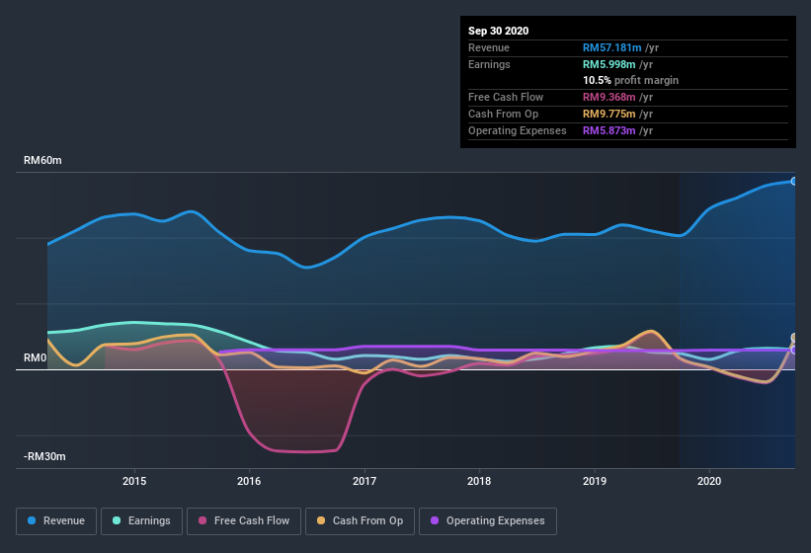Viewport: 811px width, 553px height.
Task: Click the Operating Expenses end marker dot
Action: pyautogui.click(x=794, y=350)
